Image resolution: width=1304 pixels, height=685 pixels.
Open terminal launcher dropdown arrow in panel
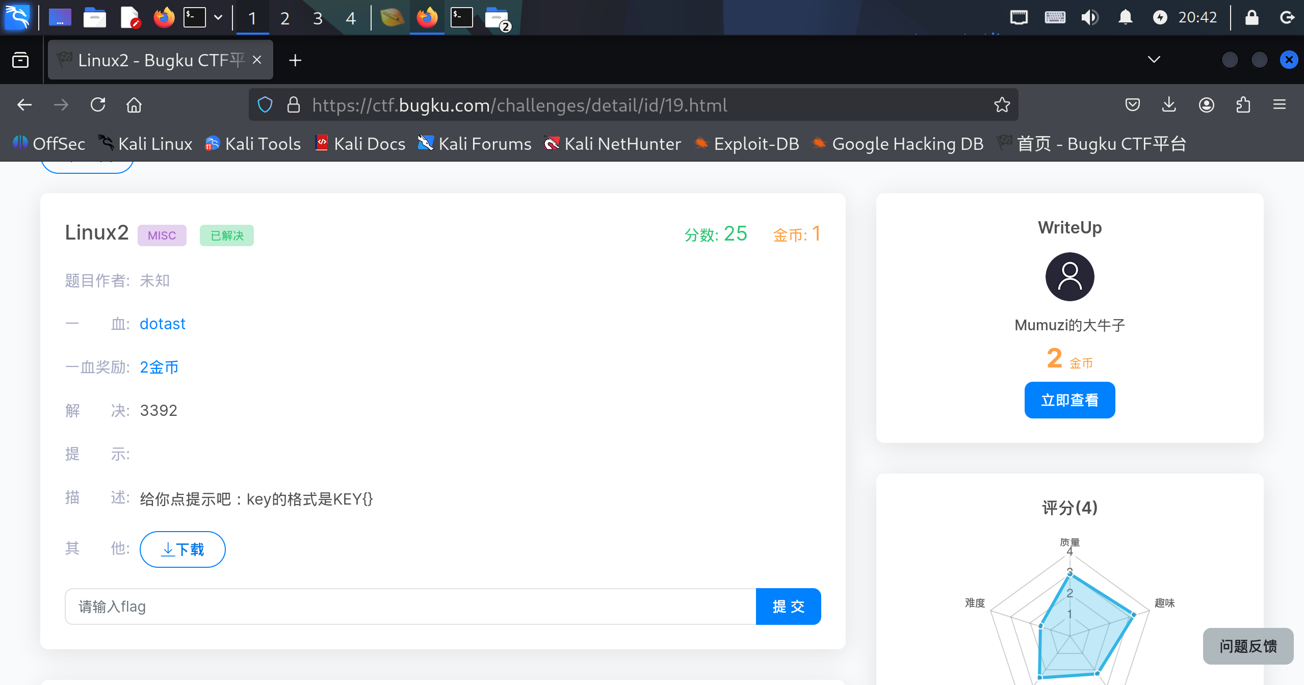(x=218, y=18)
